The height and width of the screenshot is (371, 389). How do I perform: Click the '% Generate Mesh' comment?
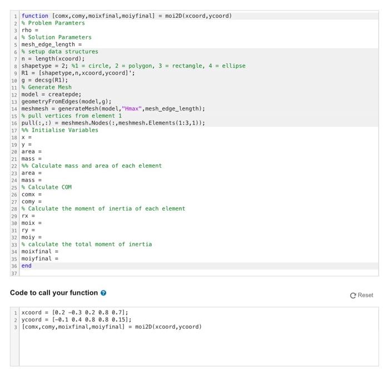click(46, 87)
